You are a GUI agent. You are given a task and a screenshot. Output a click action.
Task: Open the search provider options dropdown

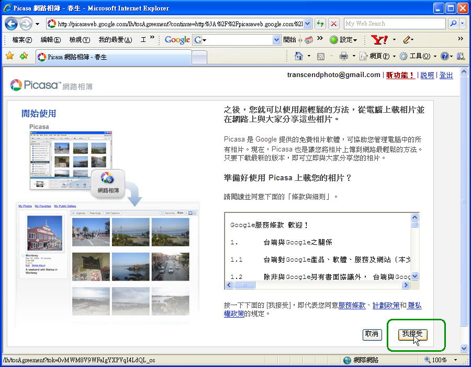pyautogui.click(x=463, y=24)
